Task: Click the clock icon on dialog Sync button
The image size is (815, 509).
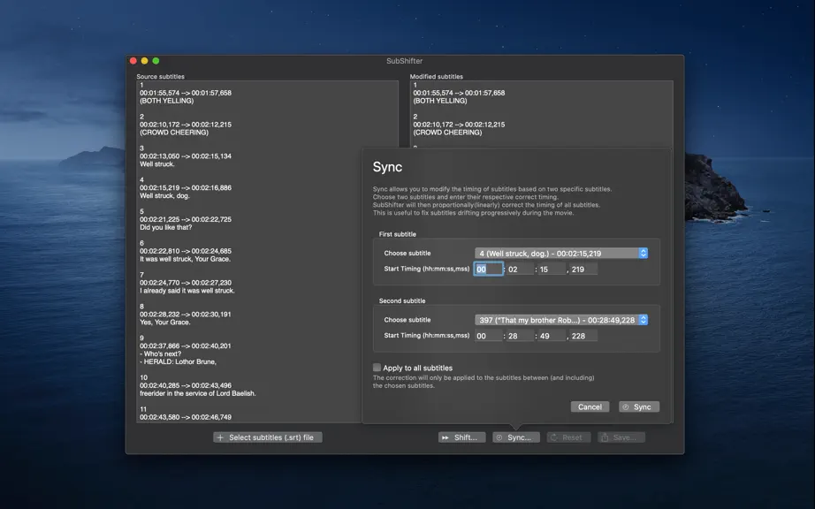Action: click(x=626, y=407)
